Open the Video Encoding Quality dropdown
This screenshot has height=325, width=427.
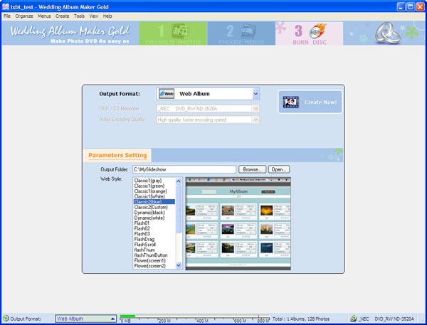click(255, 119)
